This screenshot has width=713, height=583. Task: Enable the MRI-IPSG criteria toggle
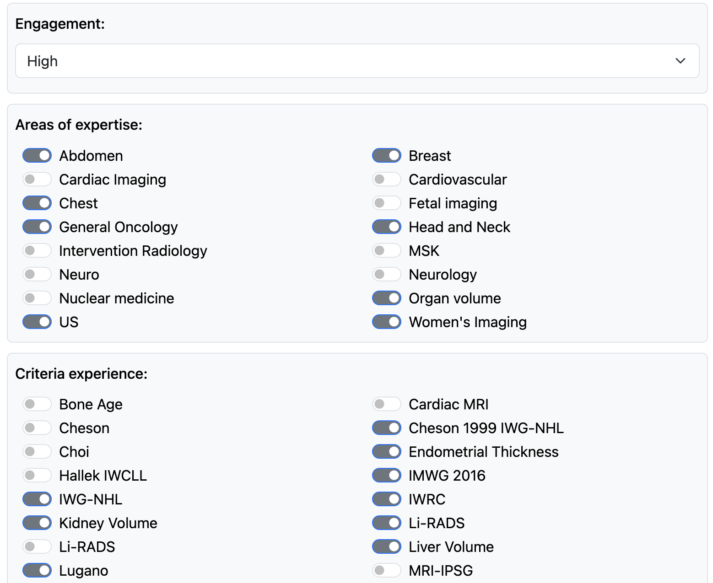click(387, 570)
